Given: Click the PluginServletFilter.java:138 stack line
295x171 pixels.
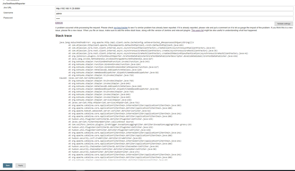Looking at the screenshot, I should pos(110,130).
